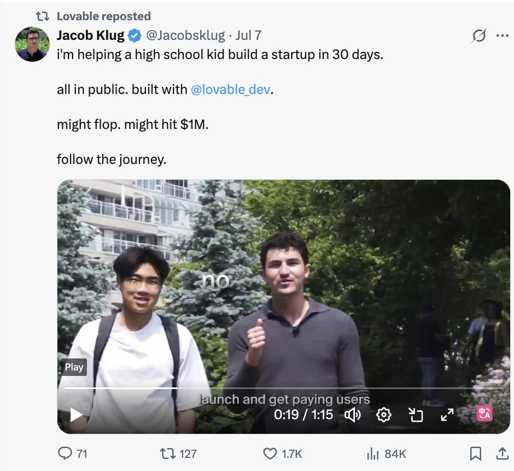
Task: Mute the video volume
Action: tap(353, 415)
